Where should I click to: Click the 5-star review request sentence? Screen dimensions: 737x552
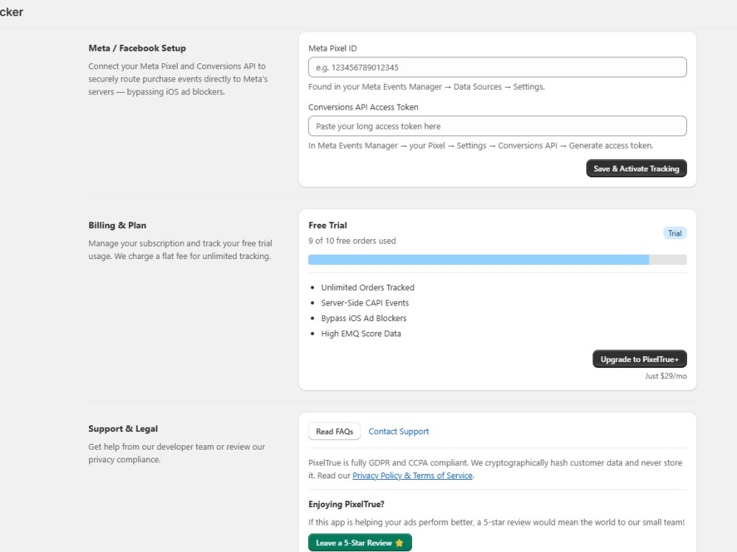point(496,522)
